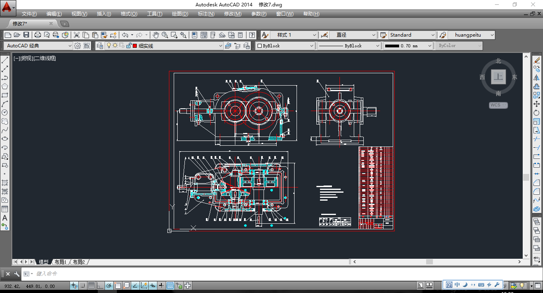Open the Layer Properties Manager icon
This screenshot has height=293, width=543.
(x=99, y=46)
